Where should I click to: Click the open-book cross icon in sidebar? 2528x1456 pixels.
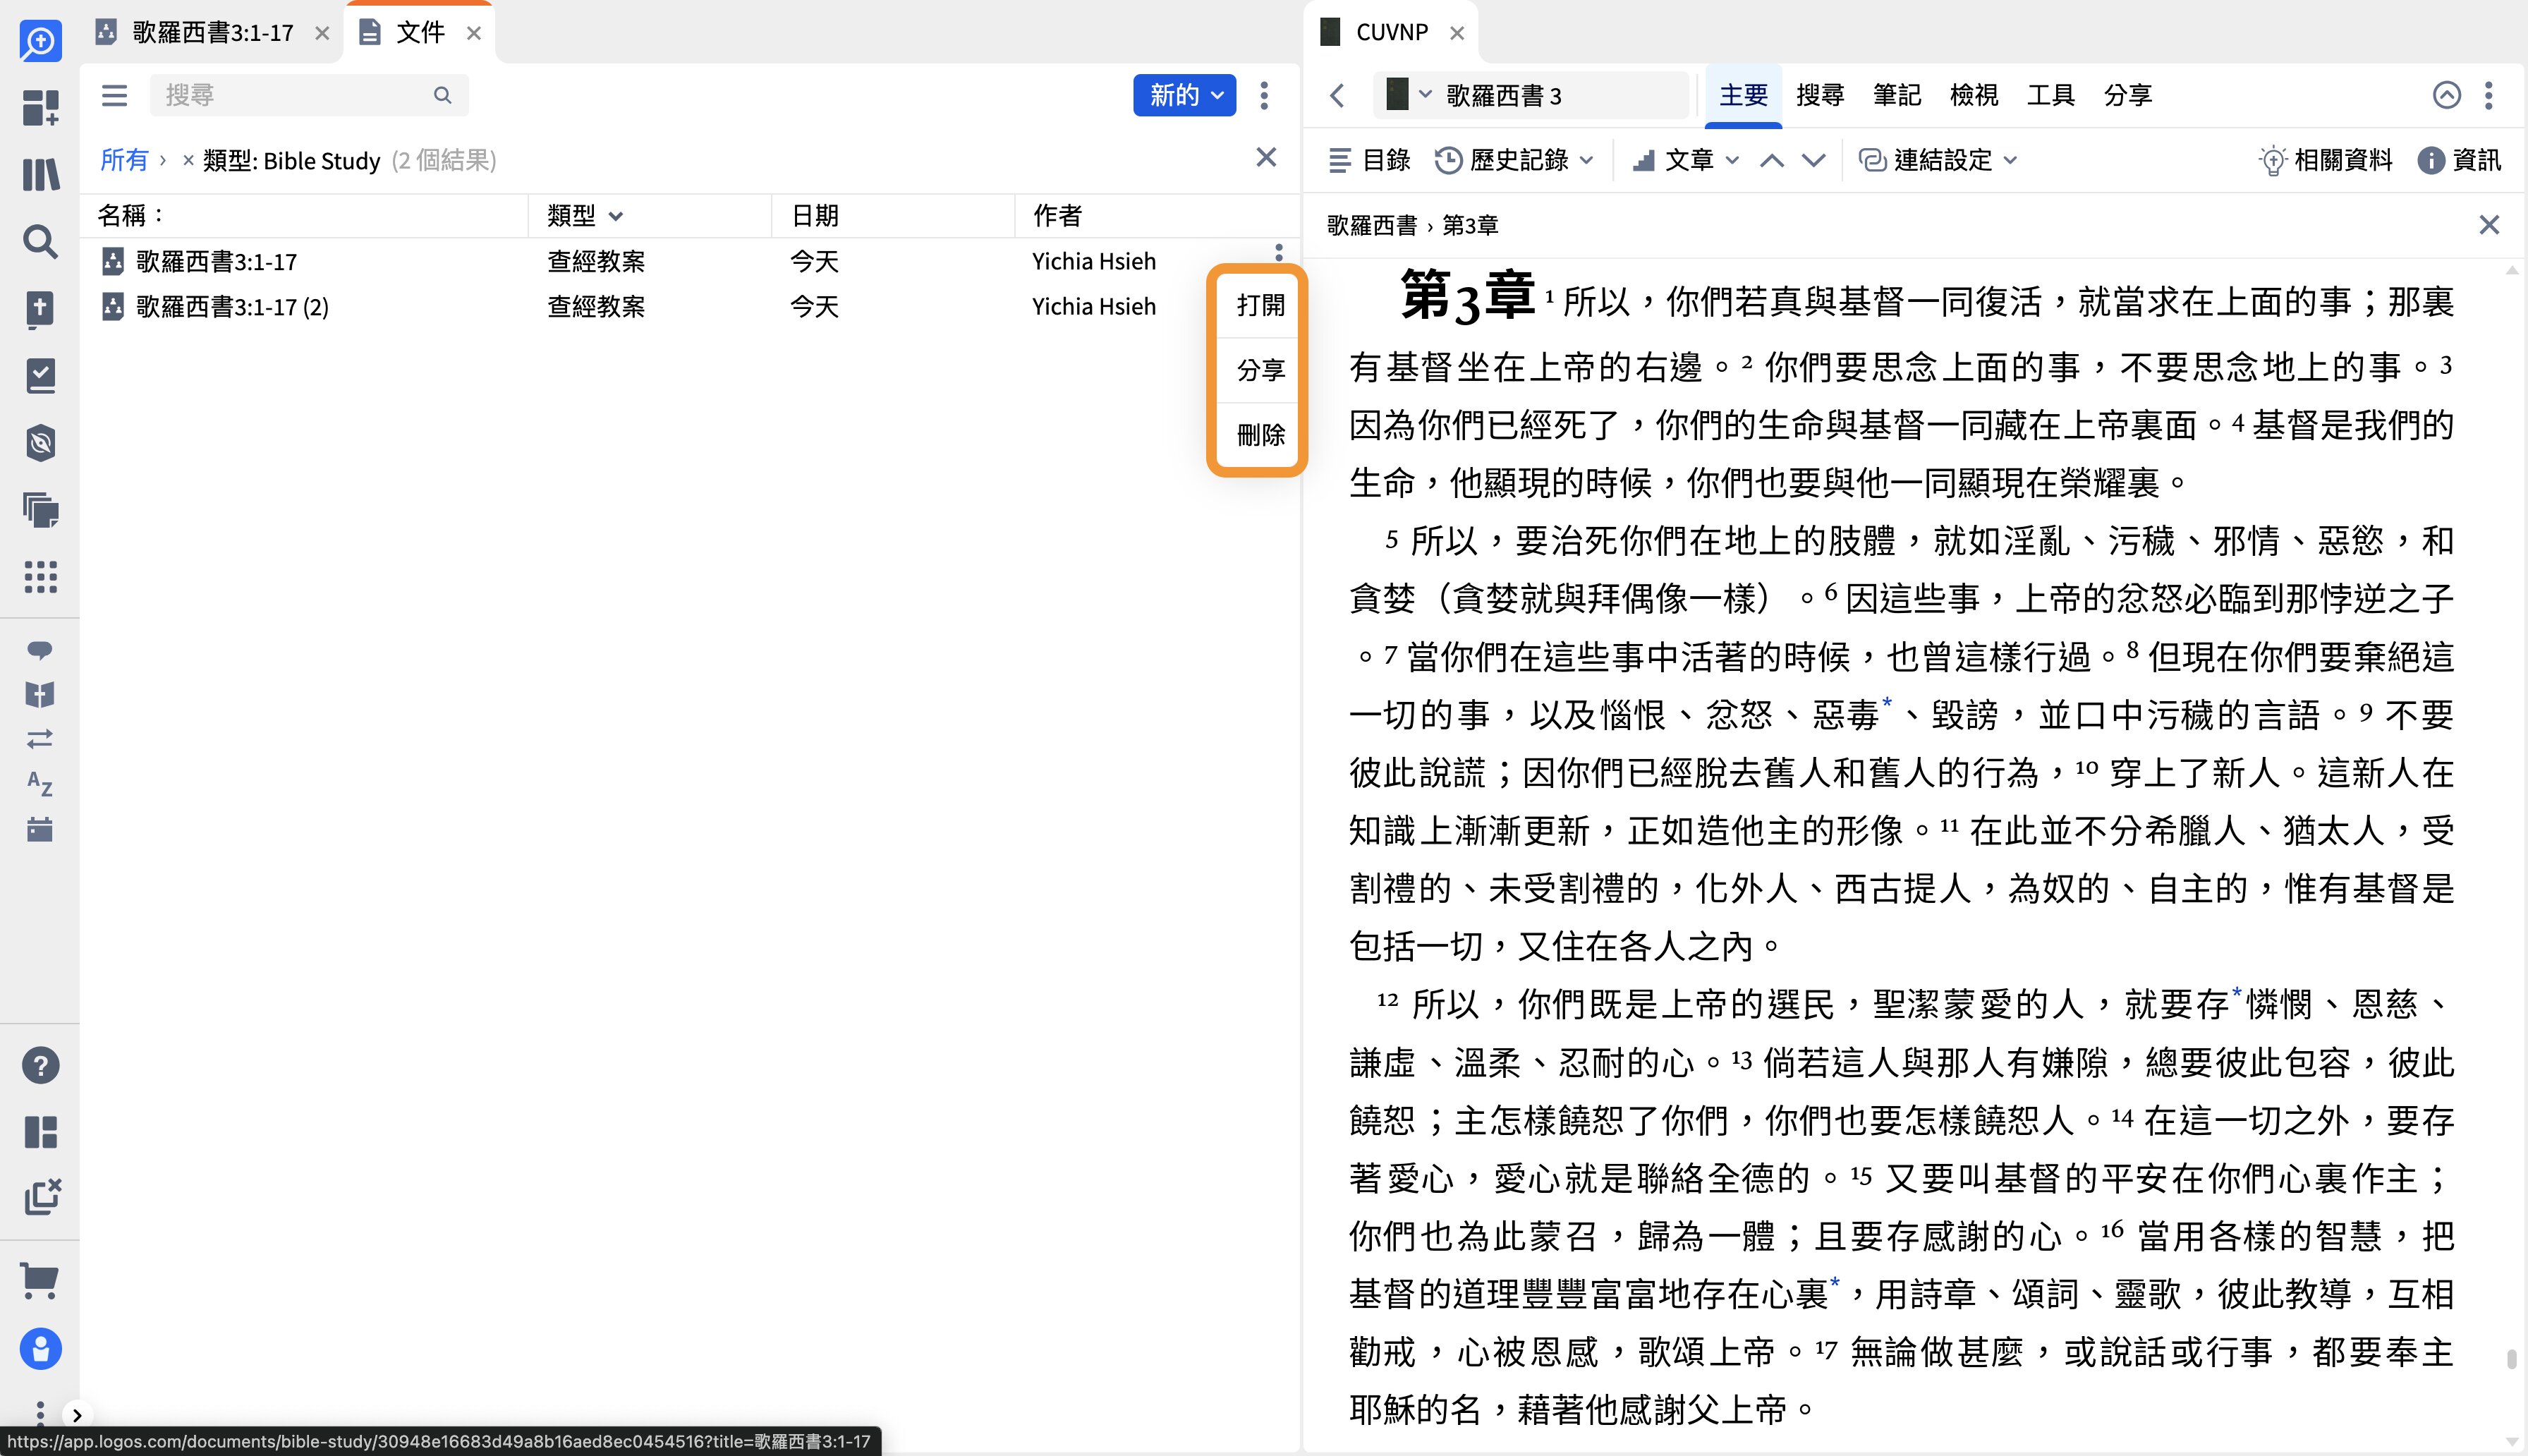[x=40, y=694]
